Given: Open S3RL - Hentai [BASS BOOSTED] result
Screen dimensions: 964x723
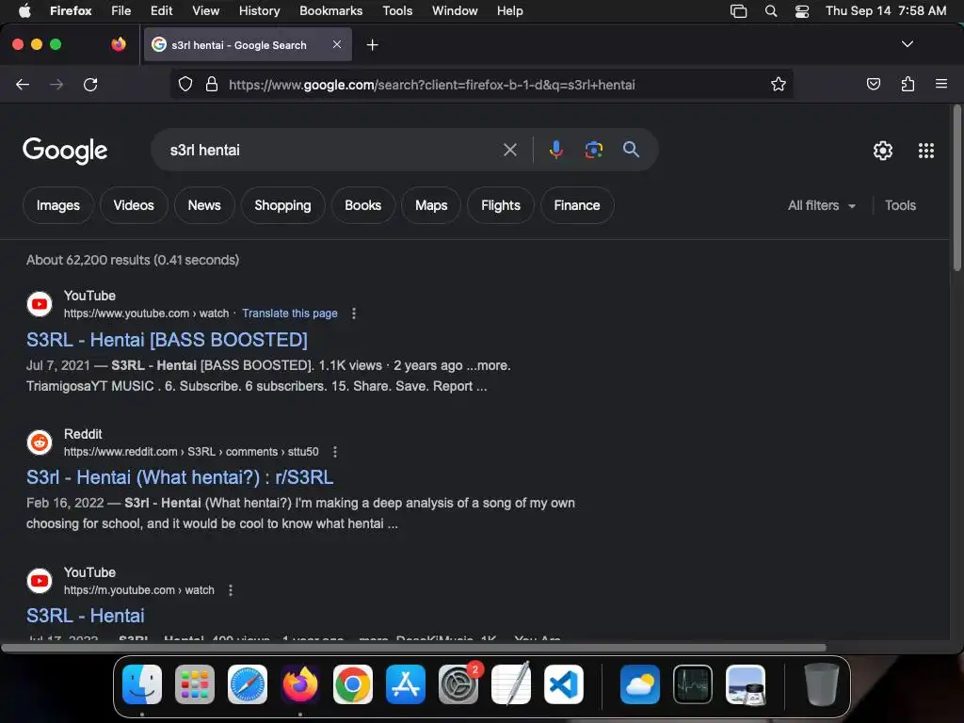Looking at the screenshot, I should pyautogui.click(x=167, y=339).
